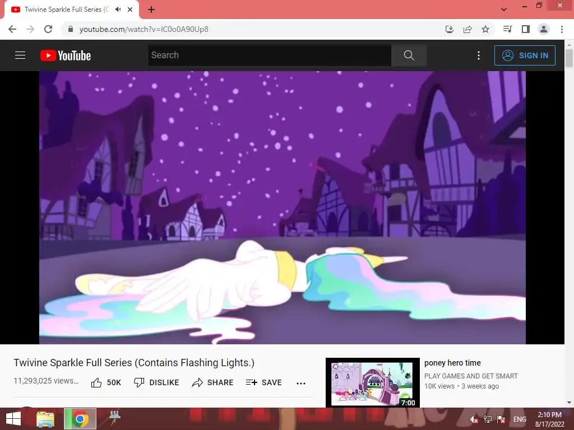Like the video with thumbs up
This screenshot has height=430, width=574.
(96, 382)
